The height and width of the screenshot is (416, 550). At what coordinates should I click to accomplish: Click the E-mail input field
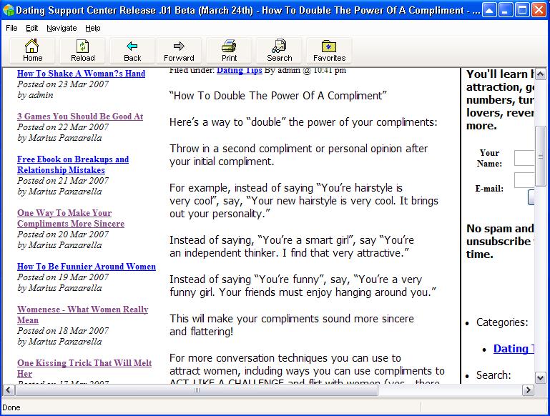[x=524, y=181]
